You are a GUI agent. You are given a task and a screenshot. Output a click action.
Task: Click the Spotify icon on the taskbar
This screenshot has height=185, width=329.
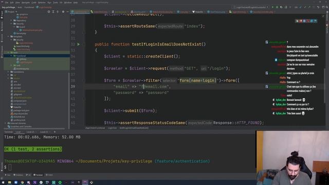point(60,182)
